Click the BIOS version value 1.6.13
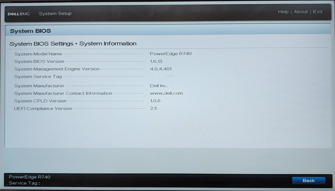 [x=156, y=61]
